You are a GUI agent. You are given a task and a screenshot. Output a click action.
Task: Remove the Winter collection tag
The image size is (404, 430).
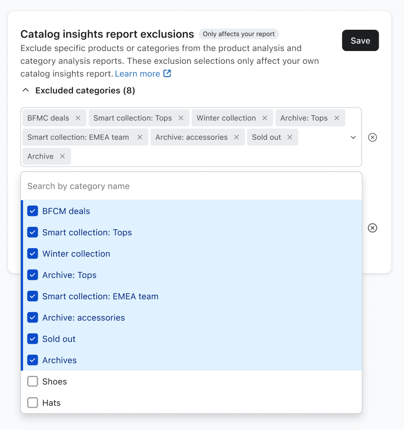[x=265, y=118]
